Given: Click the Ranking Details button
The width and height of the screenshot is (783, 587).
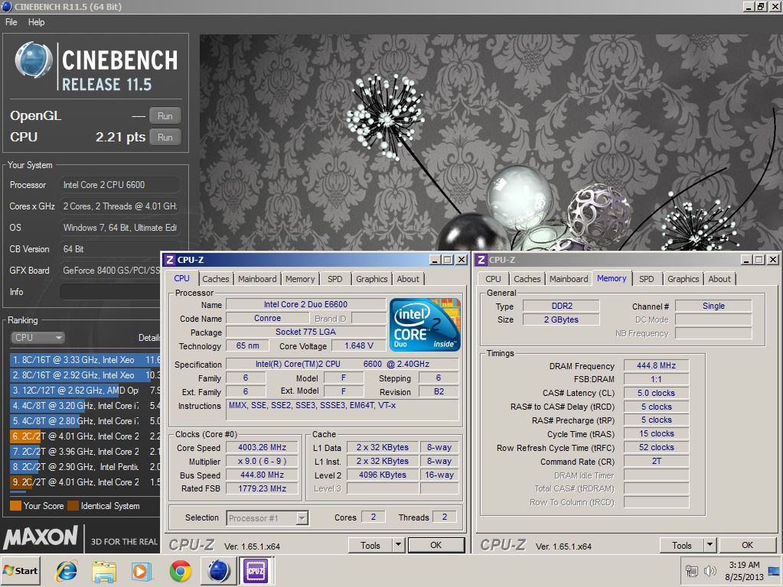Looking at the screenshot, I should click(148, 338).
